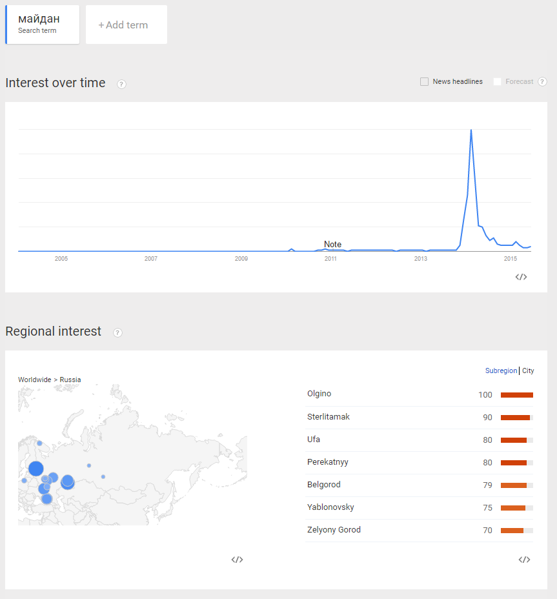The height and width of the screenshot is (599, 557).
Task: Click the 2014 peak on interest graph
Action: pyautogui.click(x=471, y=130)
